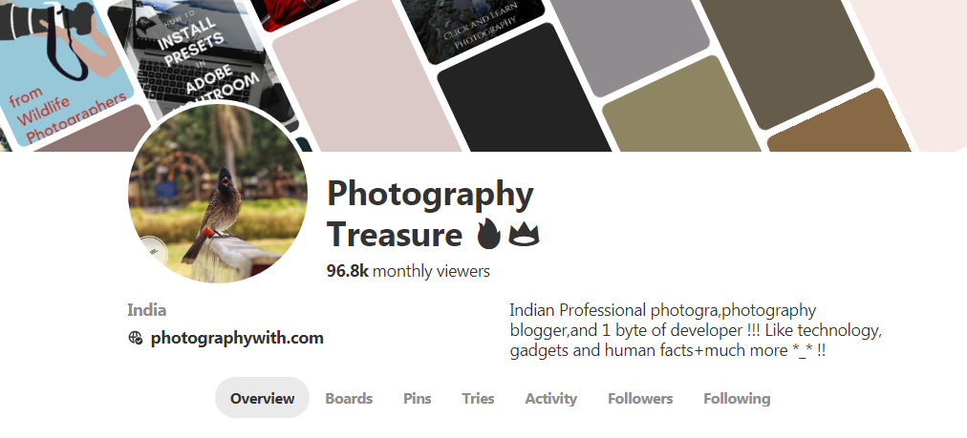Show the Followers tab

pyautogui.click(x=640, y=398)
